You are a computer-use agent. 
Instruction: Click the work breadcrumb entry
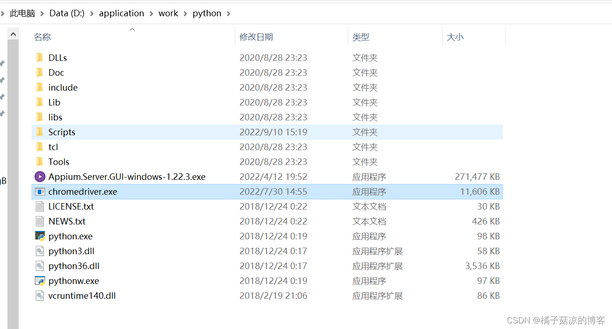click(x=168, y=13)
